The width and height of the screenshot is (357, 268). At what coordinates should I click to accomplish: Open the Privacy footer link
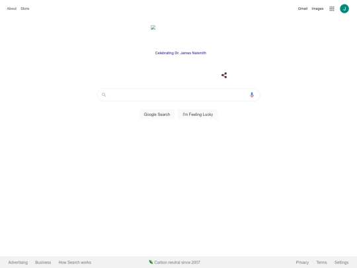(302, 262)
